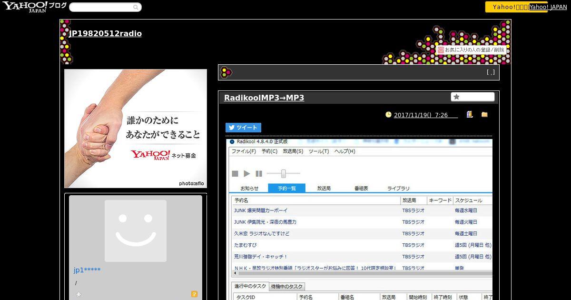
Task: Switch to the 待機中のタスク tab
Action: click(287, 287)
